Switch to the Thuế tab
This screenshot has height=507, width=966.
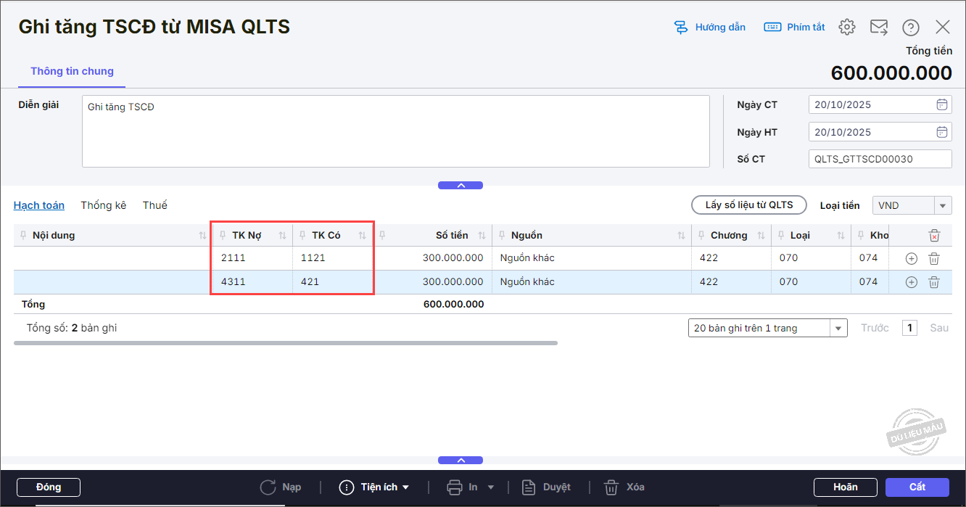tap(155, 205)
